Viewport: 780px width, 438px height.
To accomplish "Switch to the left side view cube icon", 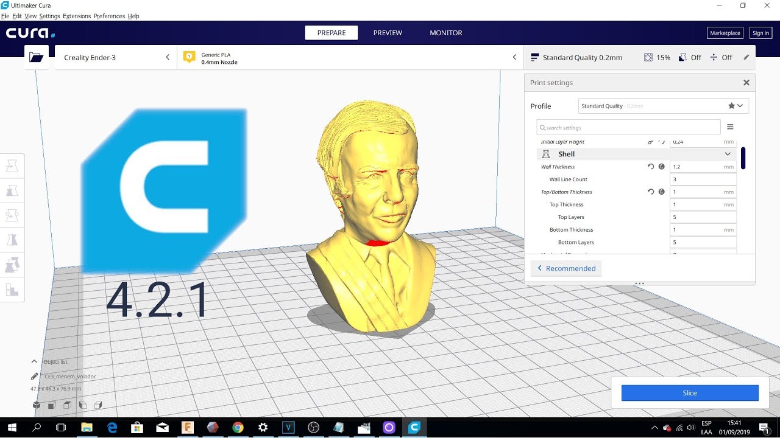I will point(82,405).
